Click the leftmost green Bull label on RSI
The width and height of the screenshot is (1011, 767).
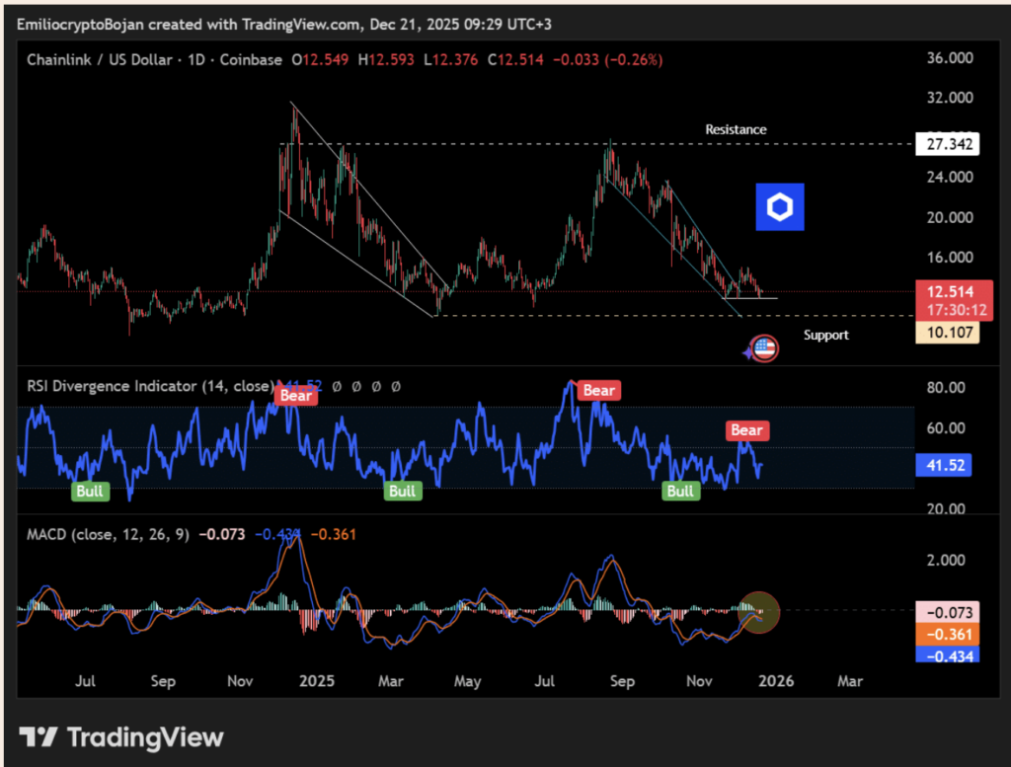click(x=90, y=491)
